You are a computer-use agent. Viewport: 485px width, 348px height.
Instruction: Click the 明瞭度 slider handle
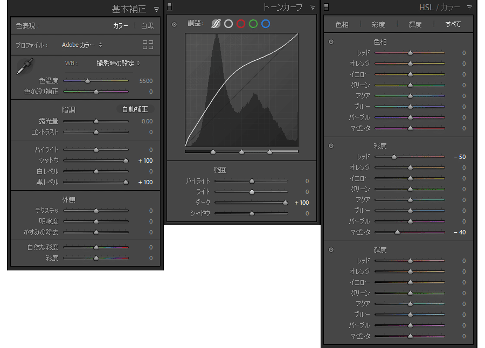(x=96, y=222)
